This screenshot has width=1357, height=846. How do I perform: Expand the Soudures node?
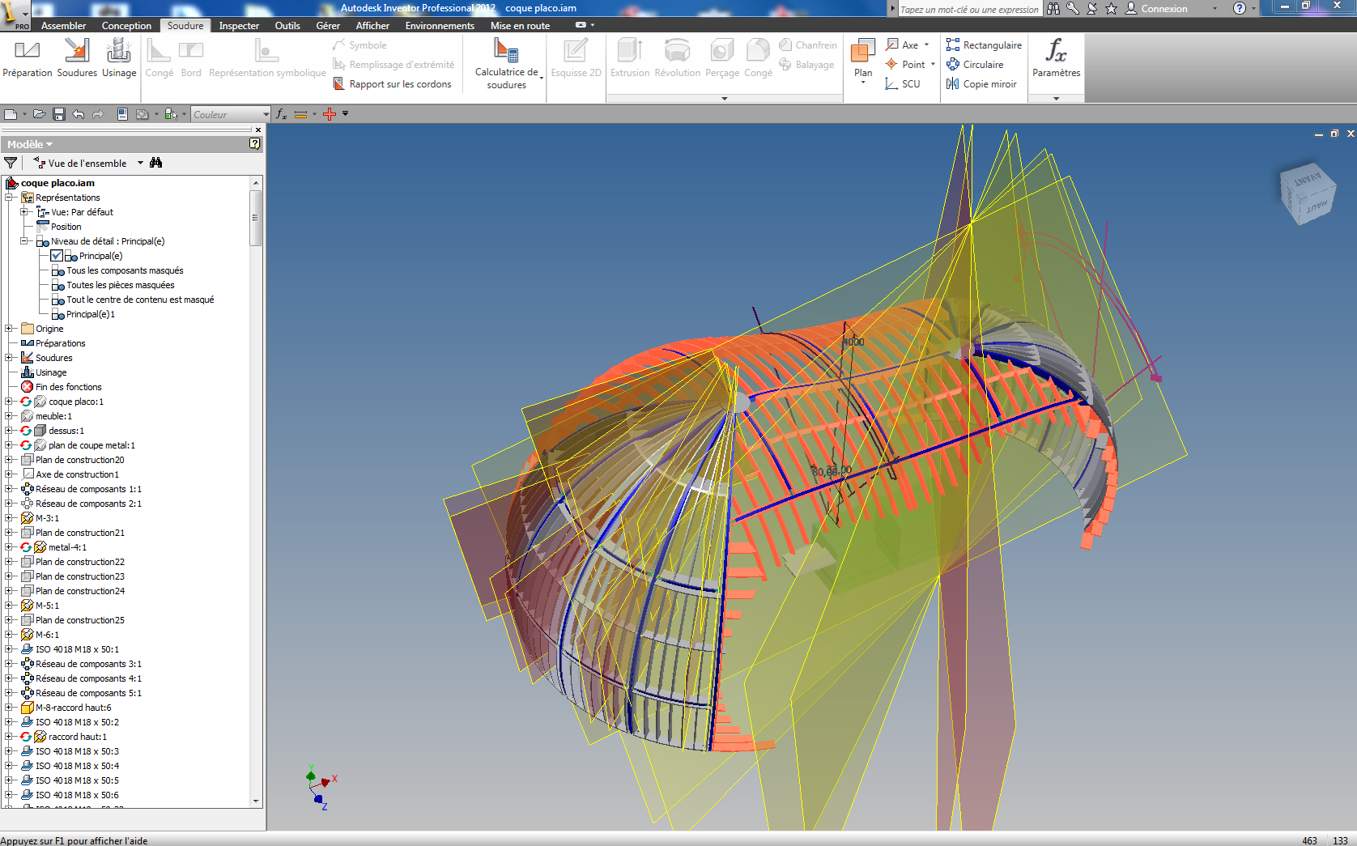pyautogui.click(x=9, y=358)
